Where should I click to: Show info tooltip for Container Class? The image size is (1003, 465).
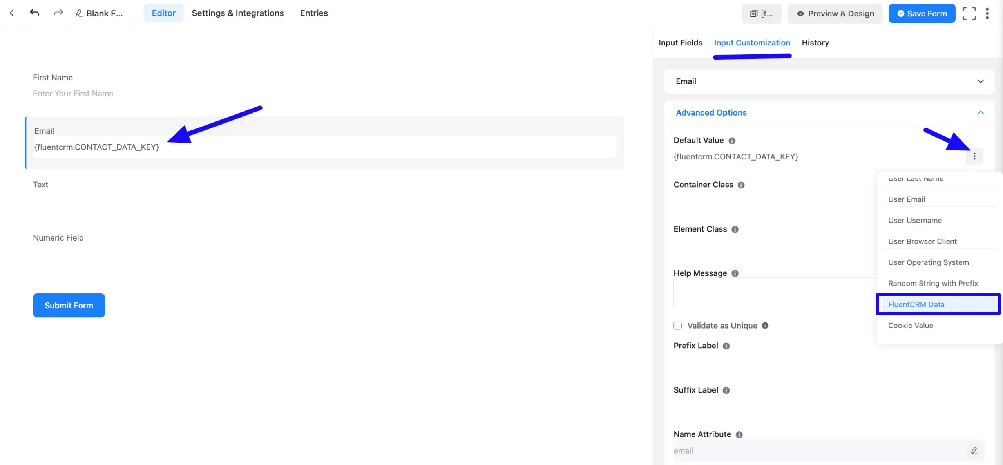[741, 185]
